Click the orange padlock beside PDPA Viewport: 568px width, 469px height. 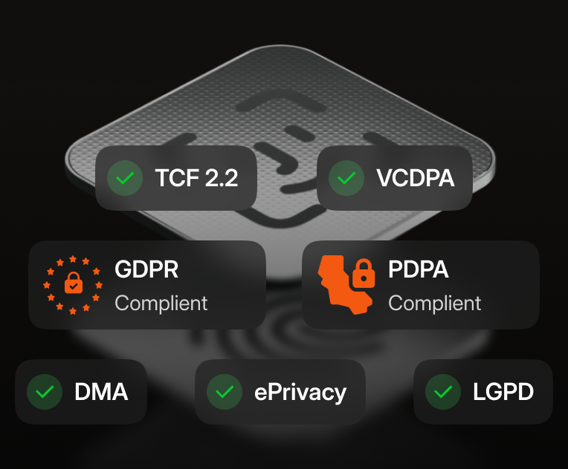pos(364,273)
